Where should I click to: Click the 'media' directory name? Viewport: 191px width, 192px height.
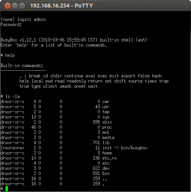click(x=108, y=137)
